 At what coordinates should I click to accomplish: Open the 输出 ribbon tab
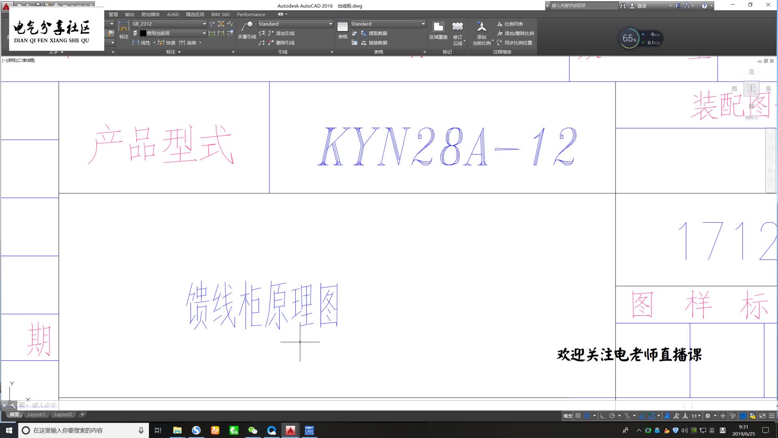[130, 14]
